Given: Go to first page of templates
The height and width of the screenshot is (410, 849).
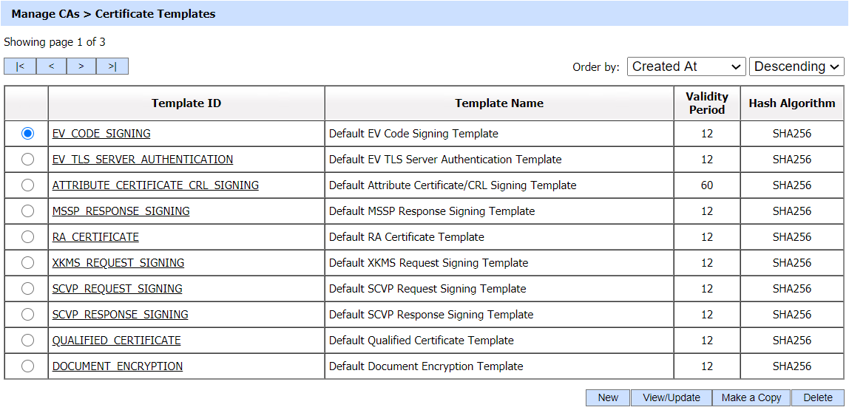Looking at the screenshot, I should (x=20, y=66).
